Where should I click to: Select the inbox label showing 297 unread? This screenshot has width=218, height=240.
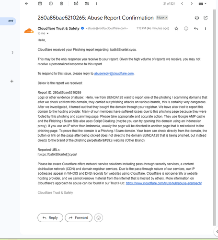[x=8, y=21]
